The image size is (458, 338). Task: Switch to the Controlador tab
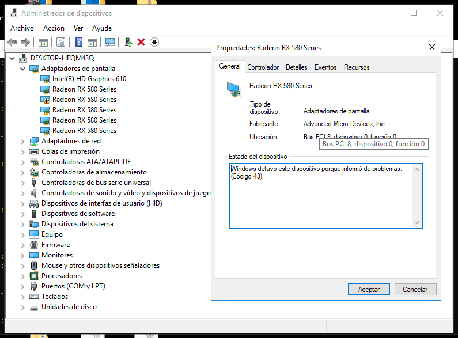coord(263,67)
